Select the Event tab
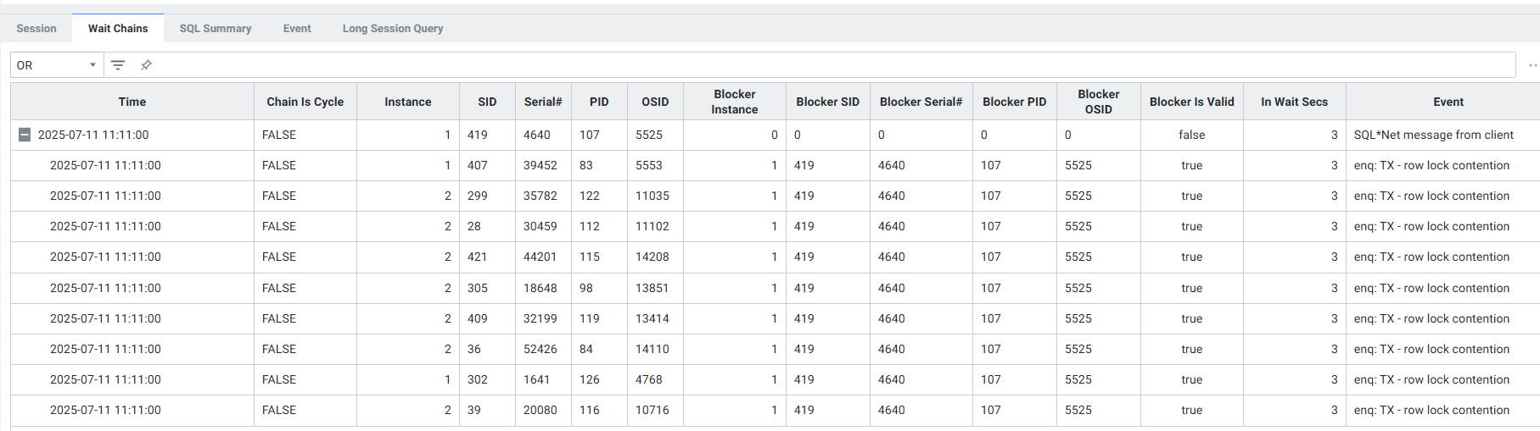This screenshot has height=431, width=1540. pyautogui.click(x=297, y=29)
